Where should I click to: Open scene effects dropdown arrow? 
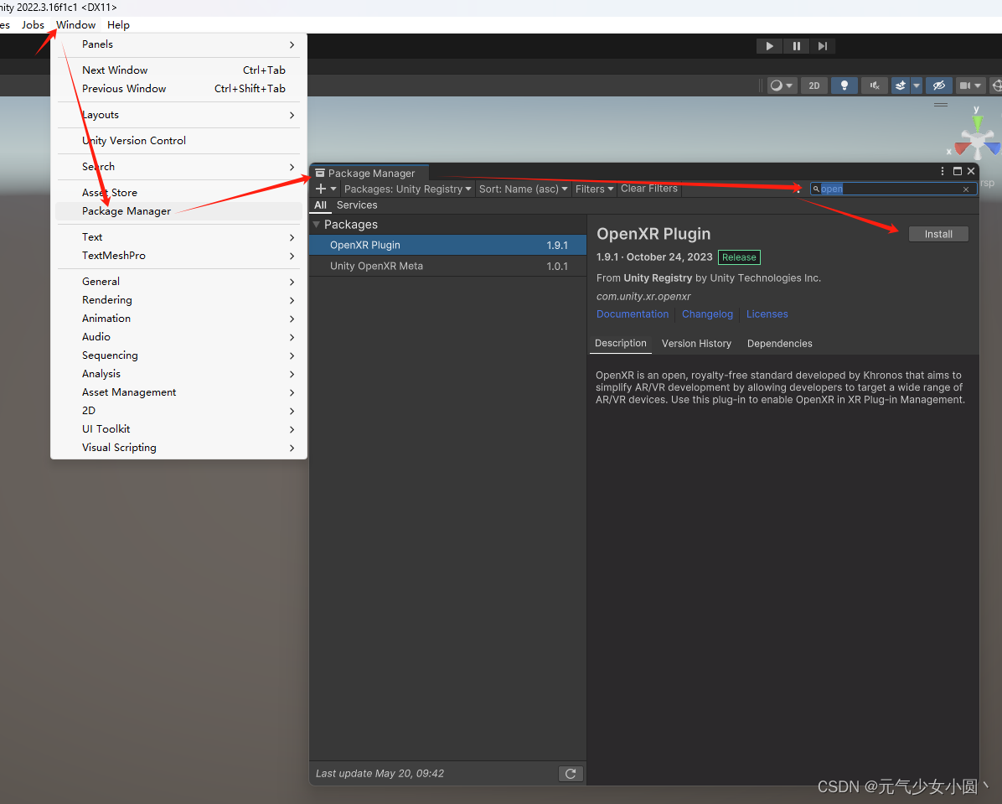pos(917,86)
